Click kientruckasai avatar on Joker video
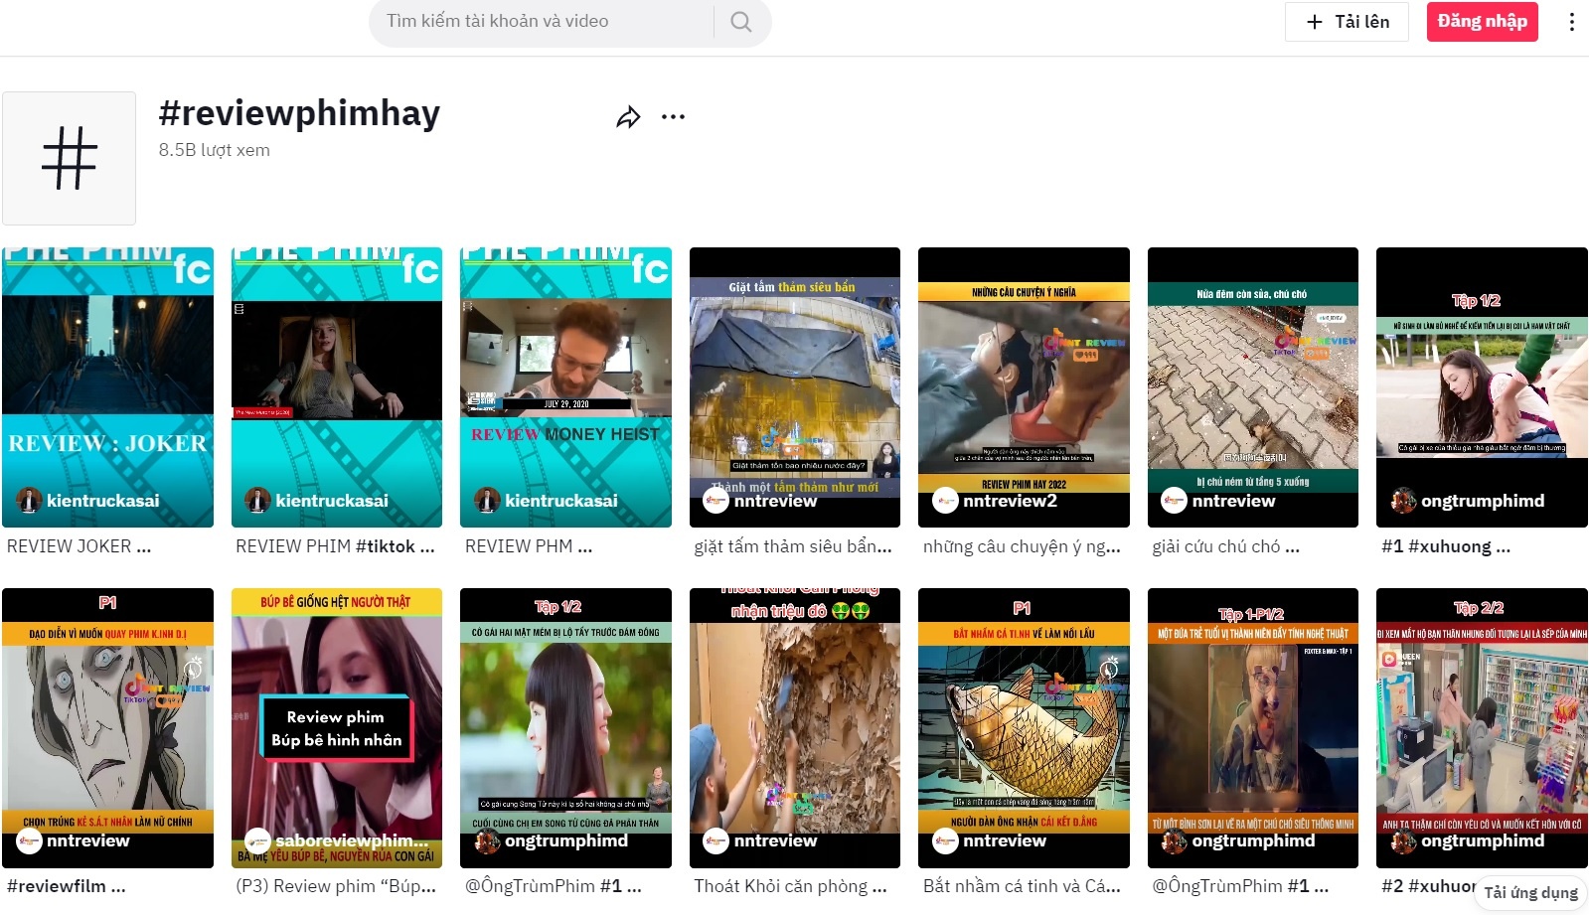The height and width of the screenshot is (915, 1589). point(29,501)
